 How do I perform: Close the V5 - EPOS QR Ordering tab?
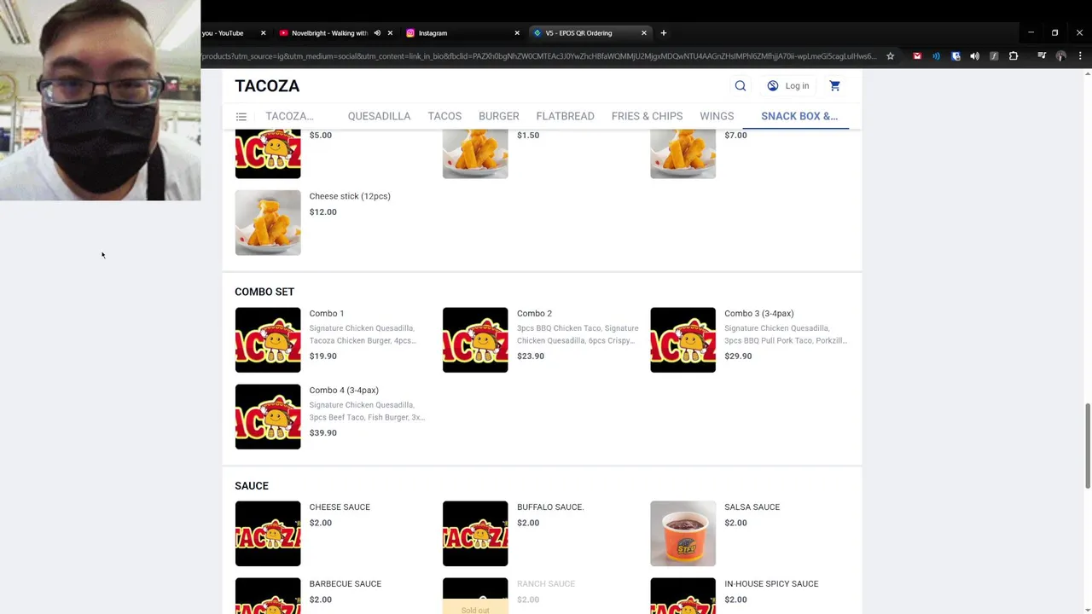(x=644, y=33)
